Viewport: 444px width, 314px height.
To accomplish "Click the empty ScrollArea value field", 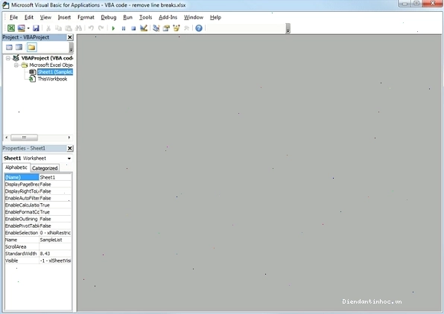I will point(55,247).
